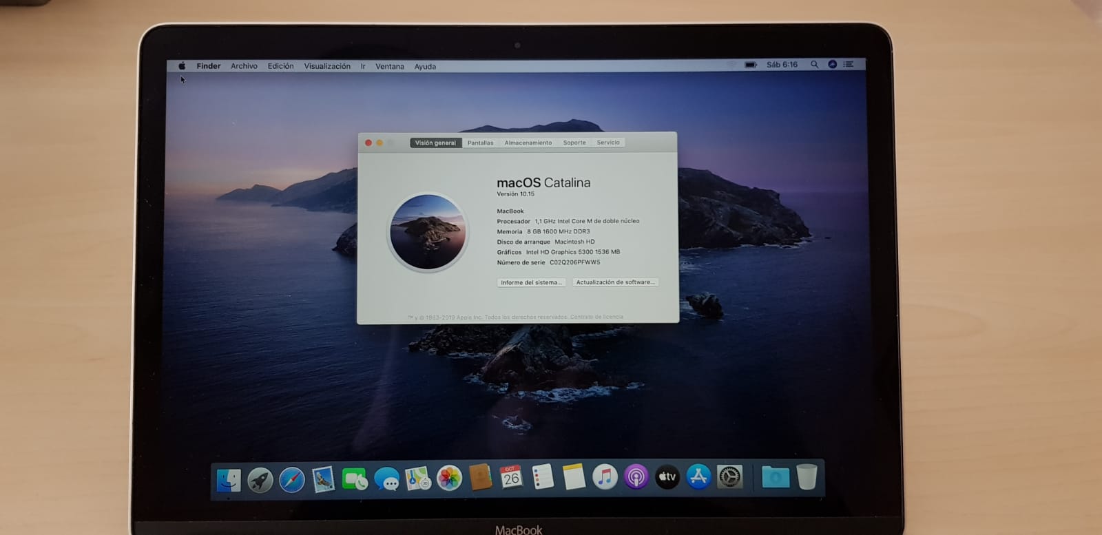Open Spotlight search magnifier
Image resolution: width=1102 pixels, height=535 pixels.
pyautogui.click(x=814, y=64)
